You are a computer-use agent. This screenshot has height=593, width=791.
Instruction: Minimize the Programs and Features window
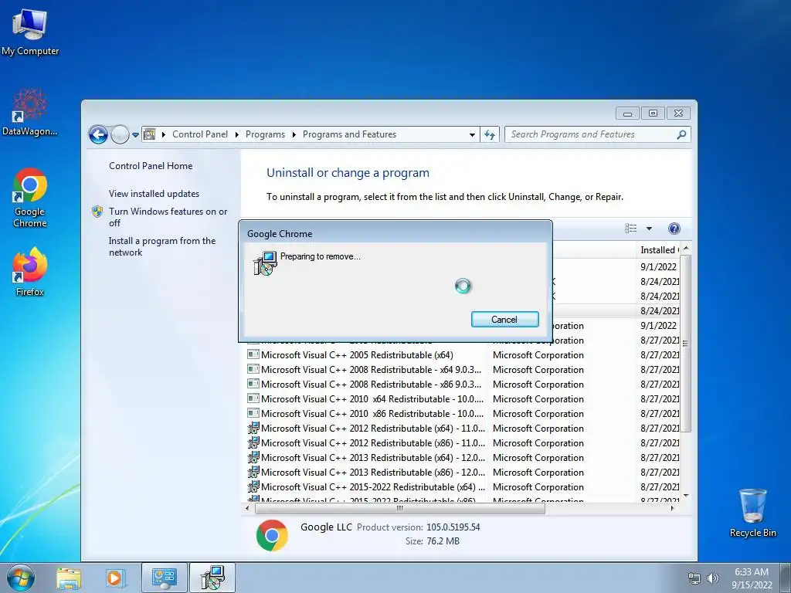click(627, 113)
